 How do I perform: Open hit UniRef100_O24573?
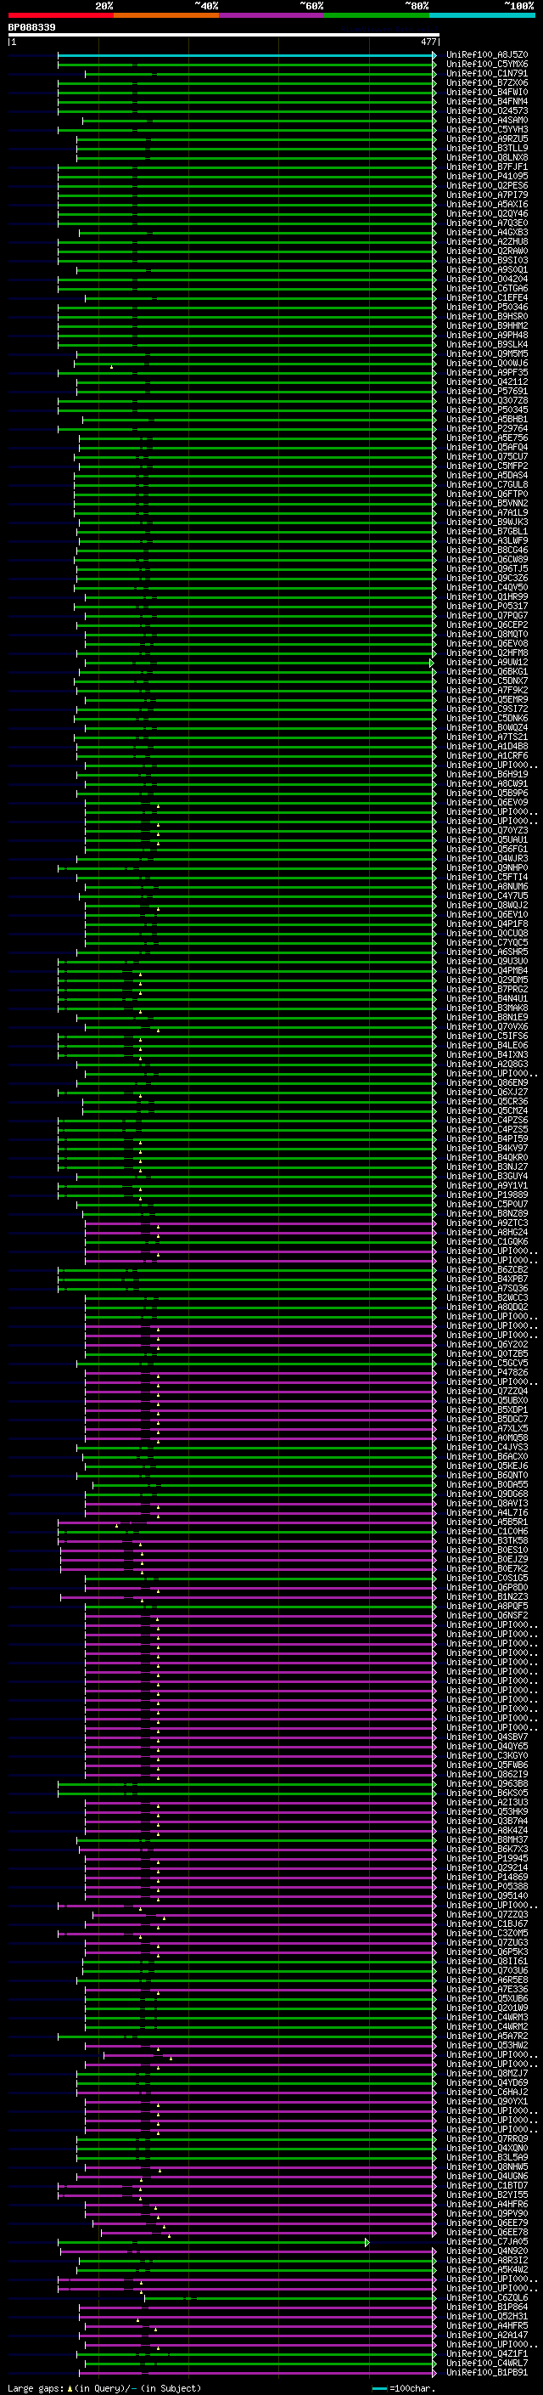point(487,110)
